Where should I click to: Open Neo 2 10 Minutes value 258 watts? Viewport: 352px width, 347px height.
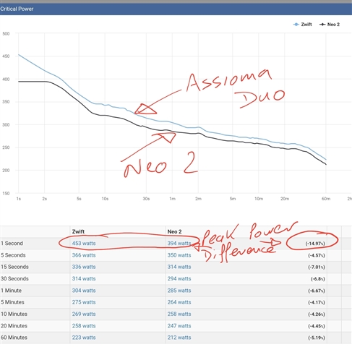tap(179, 314)
